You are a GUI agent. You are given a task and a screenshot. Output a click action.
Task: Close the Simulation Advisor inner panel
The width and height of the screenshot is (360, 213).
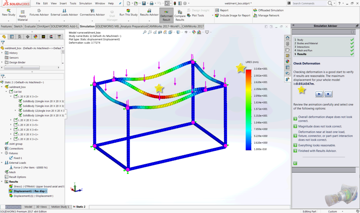tap(352, 32)
